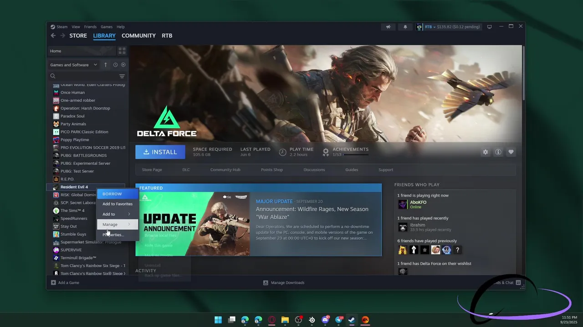Open Windows Start menu
Viewport: 583px width, 327px height.
point(218,320)
